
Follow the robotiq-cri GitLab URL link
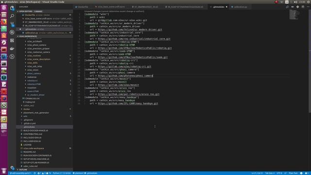[x=124, y=67]
